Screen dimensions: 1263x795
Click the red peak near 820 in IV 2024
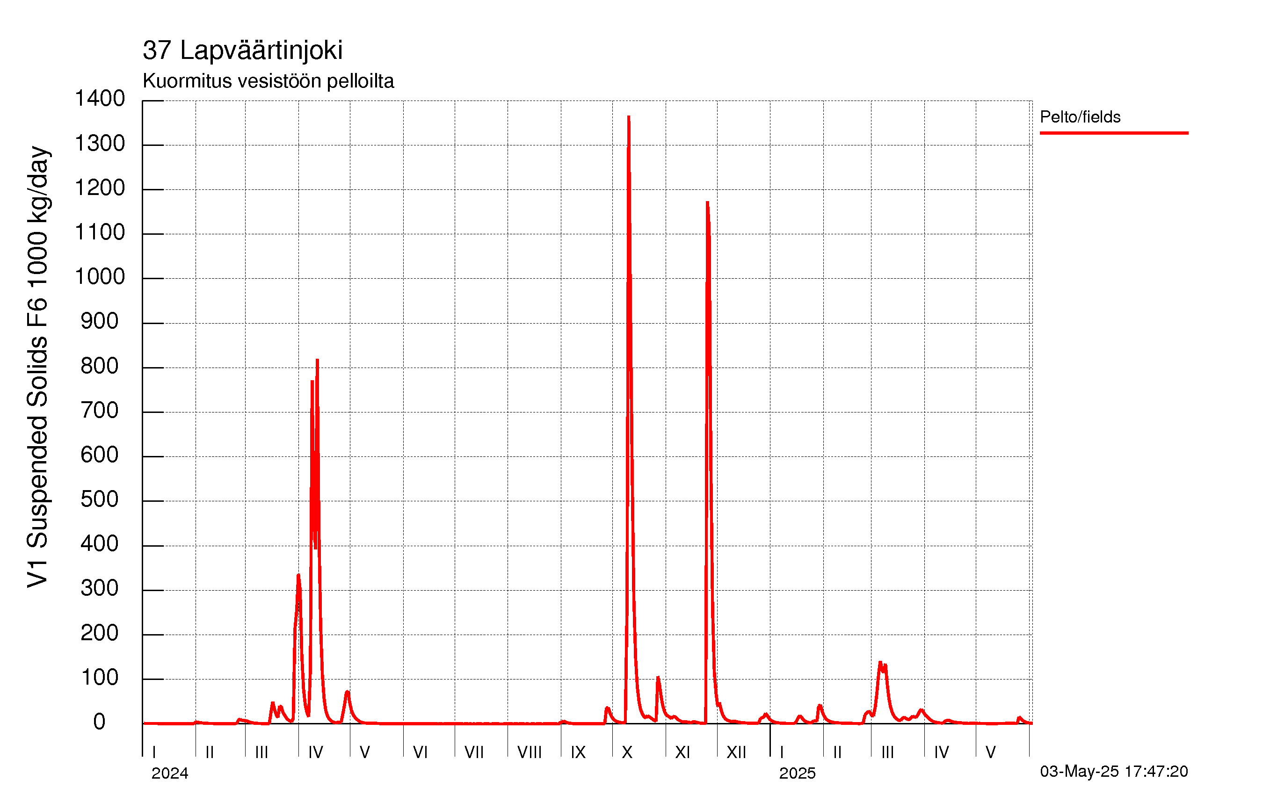click(317, 361)
